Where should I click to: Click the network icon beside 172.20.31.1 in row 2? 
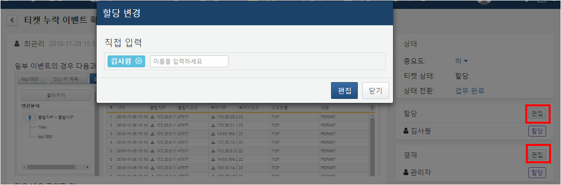coord(214,125)
